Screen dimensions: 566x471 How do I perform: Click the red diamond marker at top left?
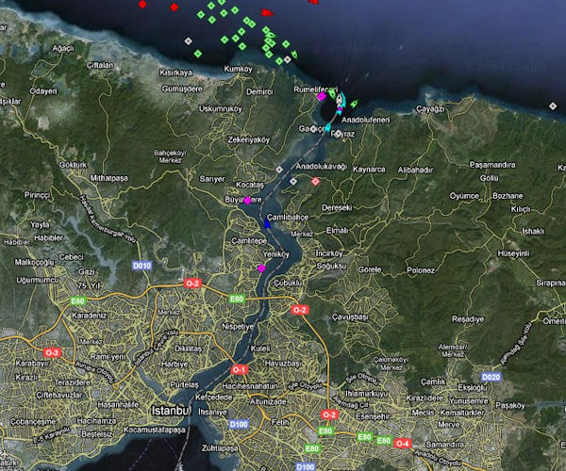(x=142, y=5)
